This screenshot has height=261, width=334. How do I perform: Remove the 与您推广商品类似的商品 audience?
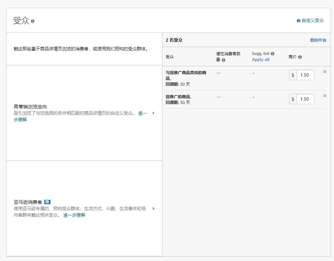pyautogui.click(x=325, y=72)
